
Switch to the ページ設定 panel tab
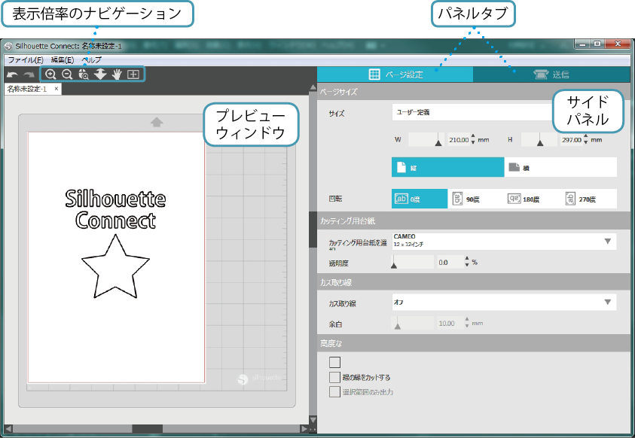click(395, 75)
